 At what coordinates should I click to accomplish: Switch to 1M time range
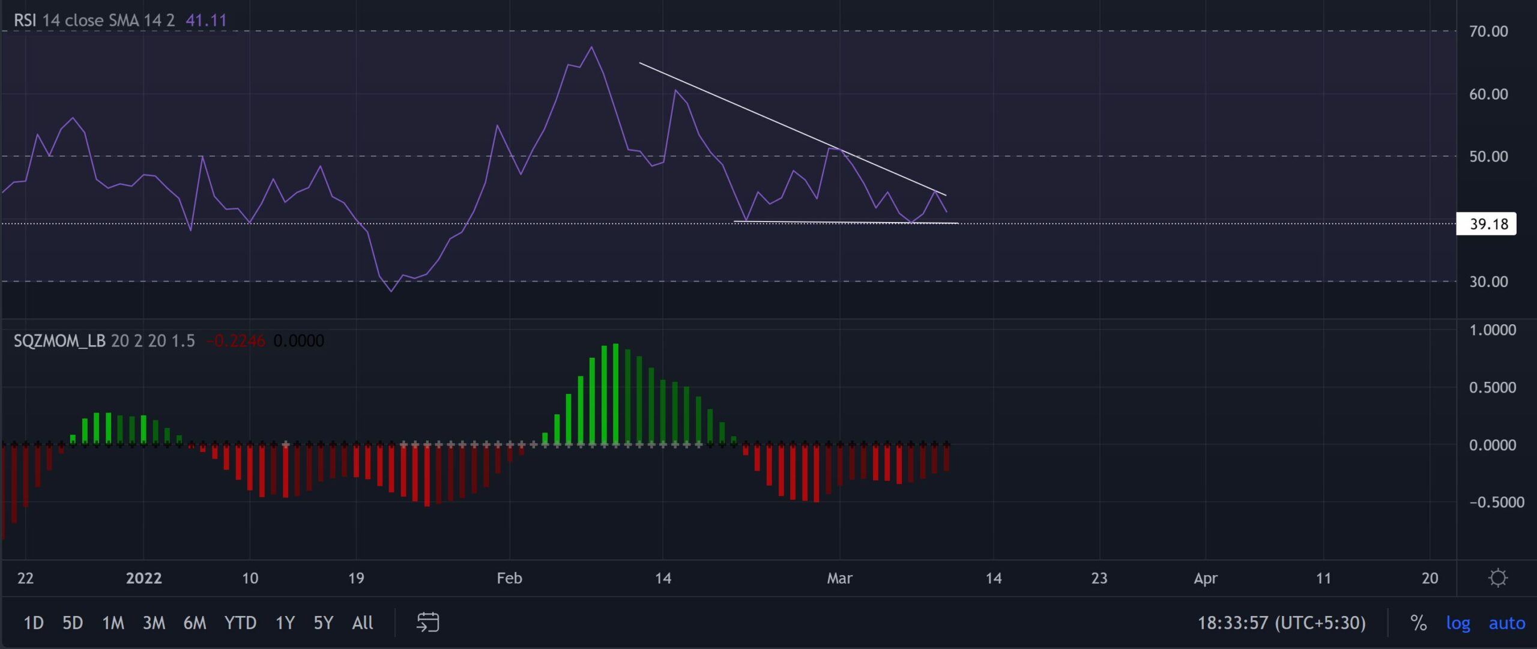coord(113,623)
